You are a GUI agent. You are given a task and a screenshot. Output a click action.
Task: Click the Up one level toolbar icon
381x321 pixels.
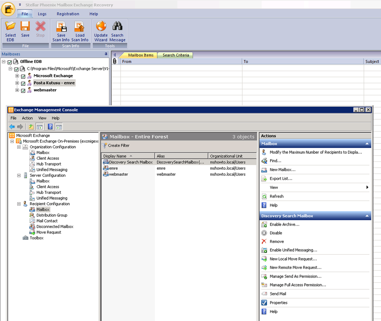(x=31, y=127)
